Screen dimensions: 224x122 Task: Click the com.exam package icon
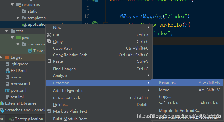point(24,44)
